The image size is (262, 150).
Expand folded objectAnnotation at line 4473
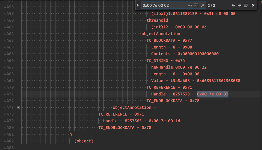click(18, 107)
